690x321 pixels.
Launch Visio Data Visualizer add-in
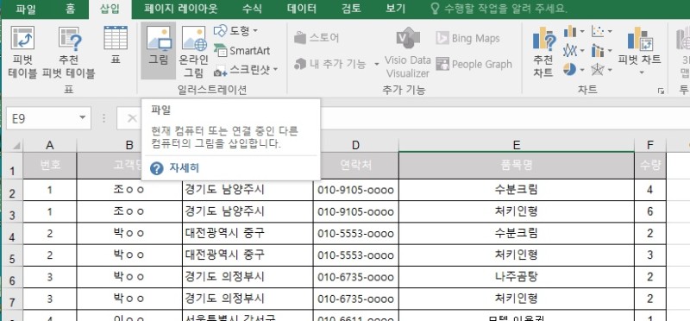[408, 53]
